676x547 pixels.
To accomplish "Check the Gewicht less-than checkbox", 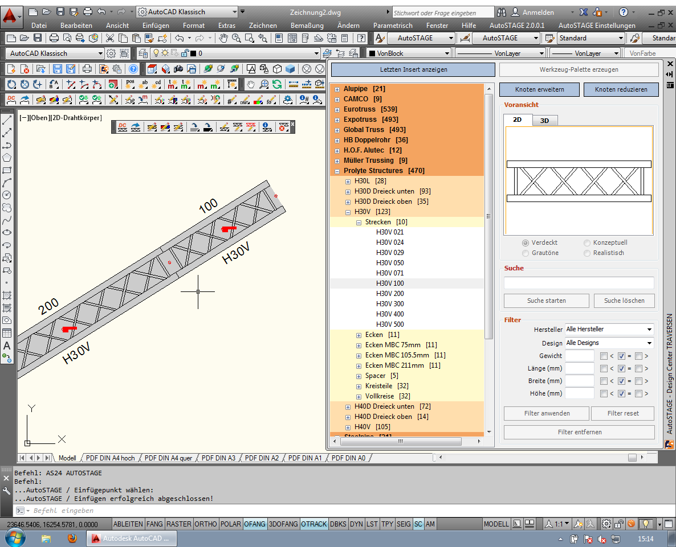I will (x=604, y=356).
